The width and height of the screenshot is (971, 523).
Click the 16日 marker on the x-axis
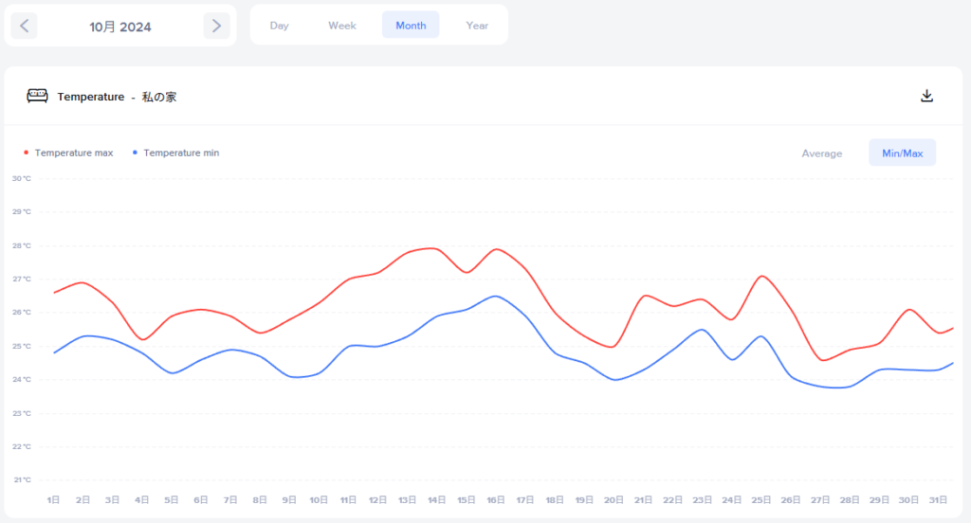pyautogui.click(x=496, y=499)
